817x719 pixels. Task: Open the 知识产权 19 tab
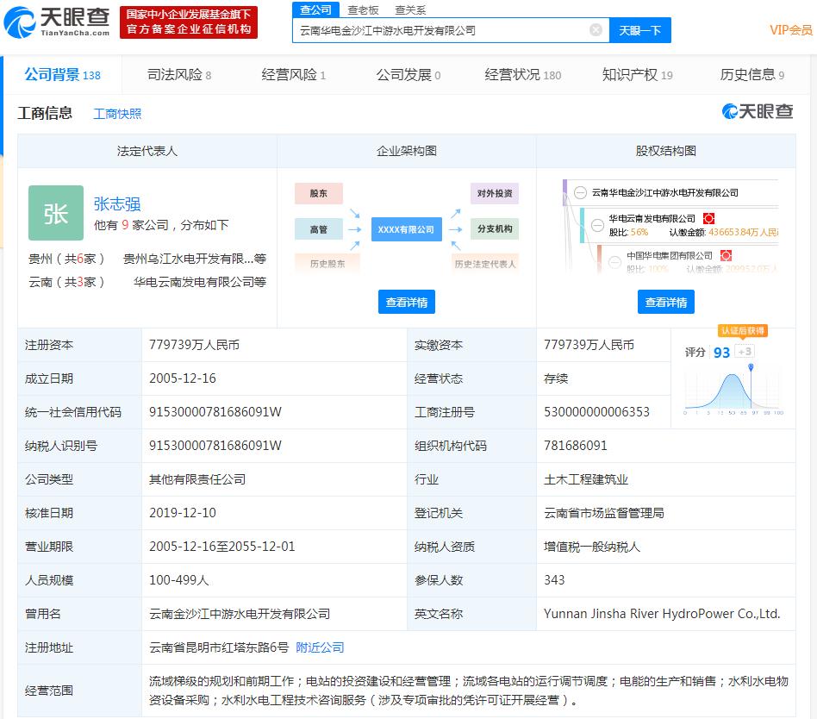[637, 75]
